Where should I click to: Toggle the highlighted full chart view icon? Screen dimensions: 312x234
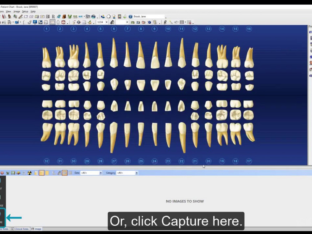52,22
